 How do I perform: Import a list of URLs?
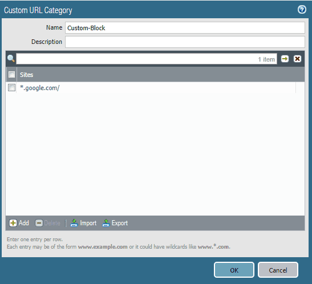(83, 223)
